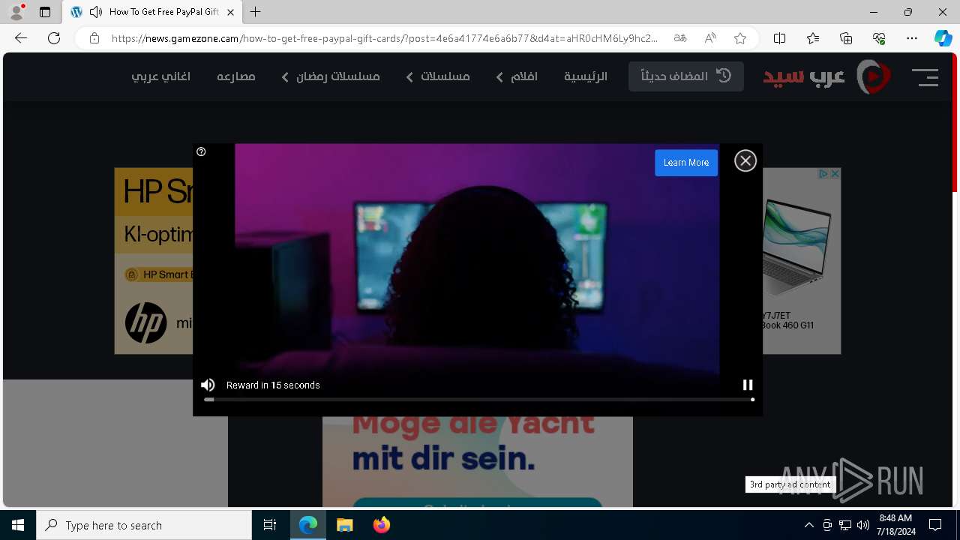Select the How To Get Free PayPal tab
The height and width of the screenshot is (540, 960).
pyautogui.click(x=152, y=12)
